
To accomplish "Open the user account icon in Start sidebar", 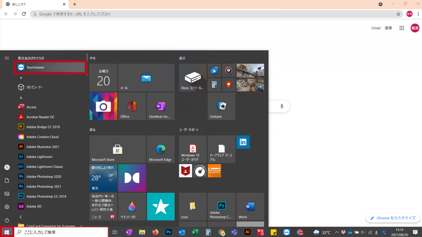I will (x=7, y=167).
